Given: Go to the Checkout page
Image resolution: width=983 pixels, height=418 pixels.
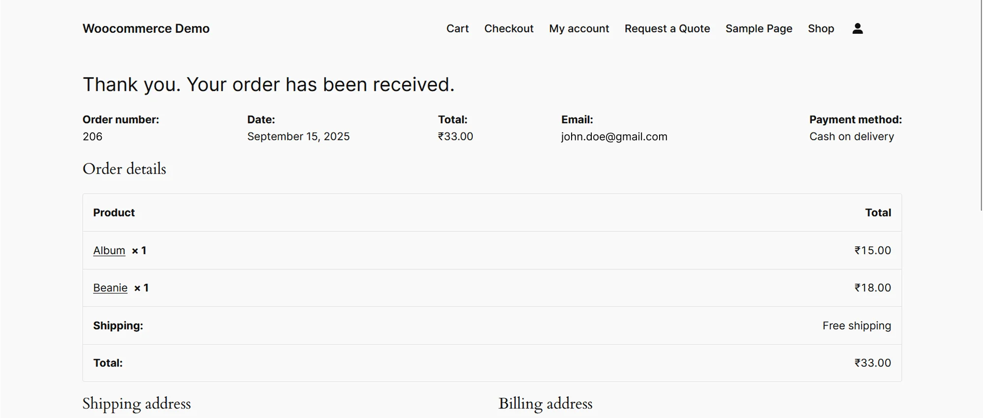Looking at the screenshot, I should [509, 28].
